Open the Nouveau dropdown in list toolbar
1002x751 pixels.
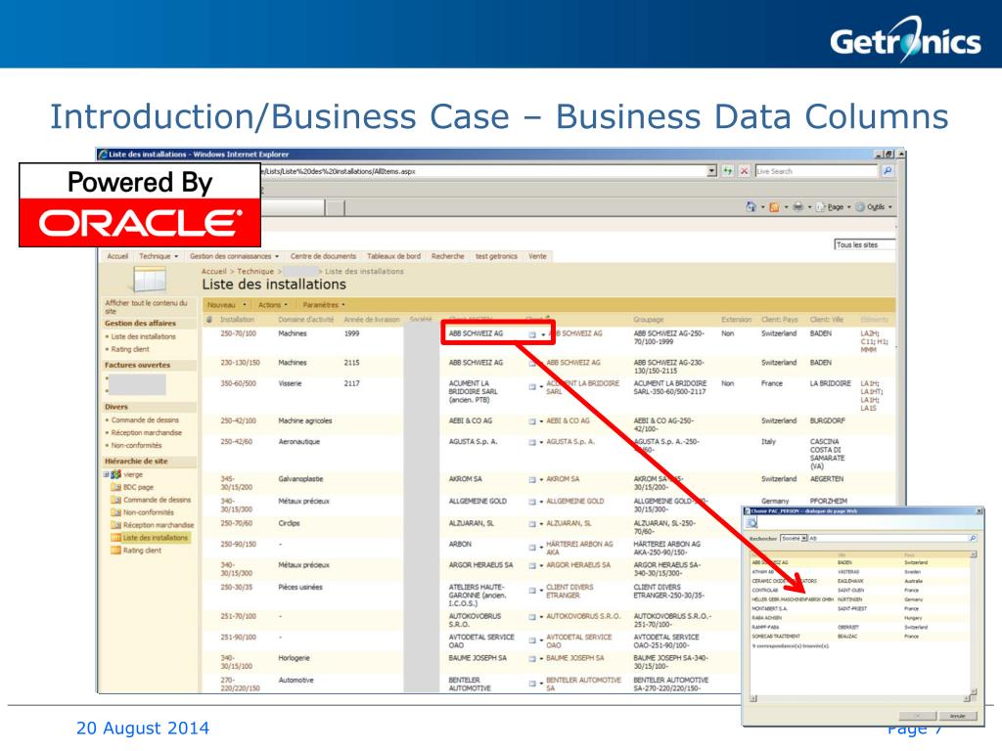[x=226, y=305]
